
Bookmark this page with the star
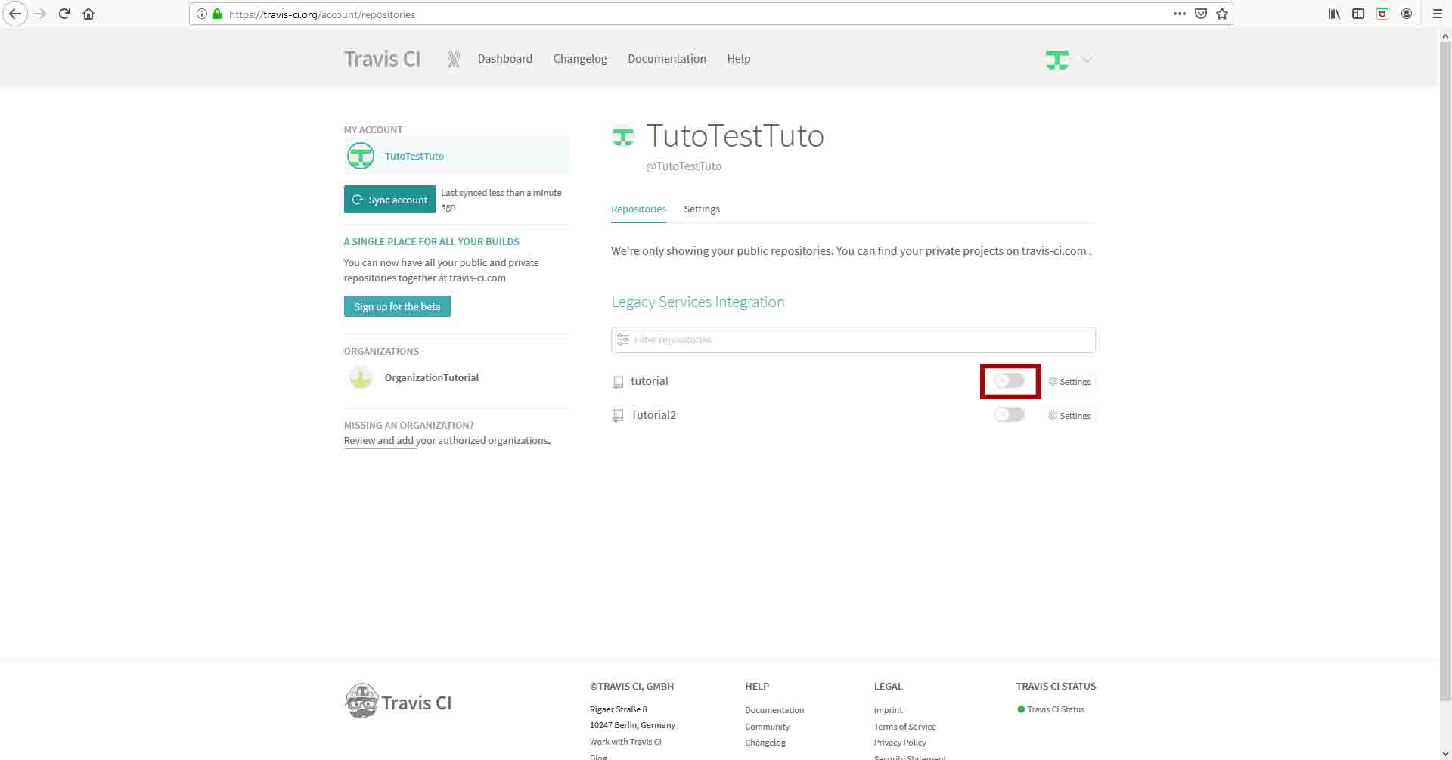point(1221,14)
